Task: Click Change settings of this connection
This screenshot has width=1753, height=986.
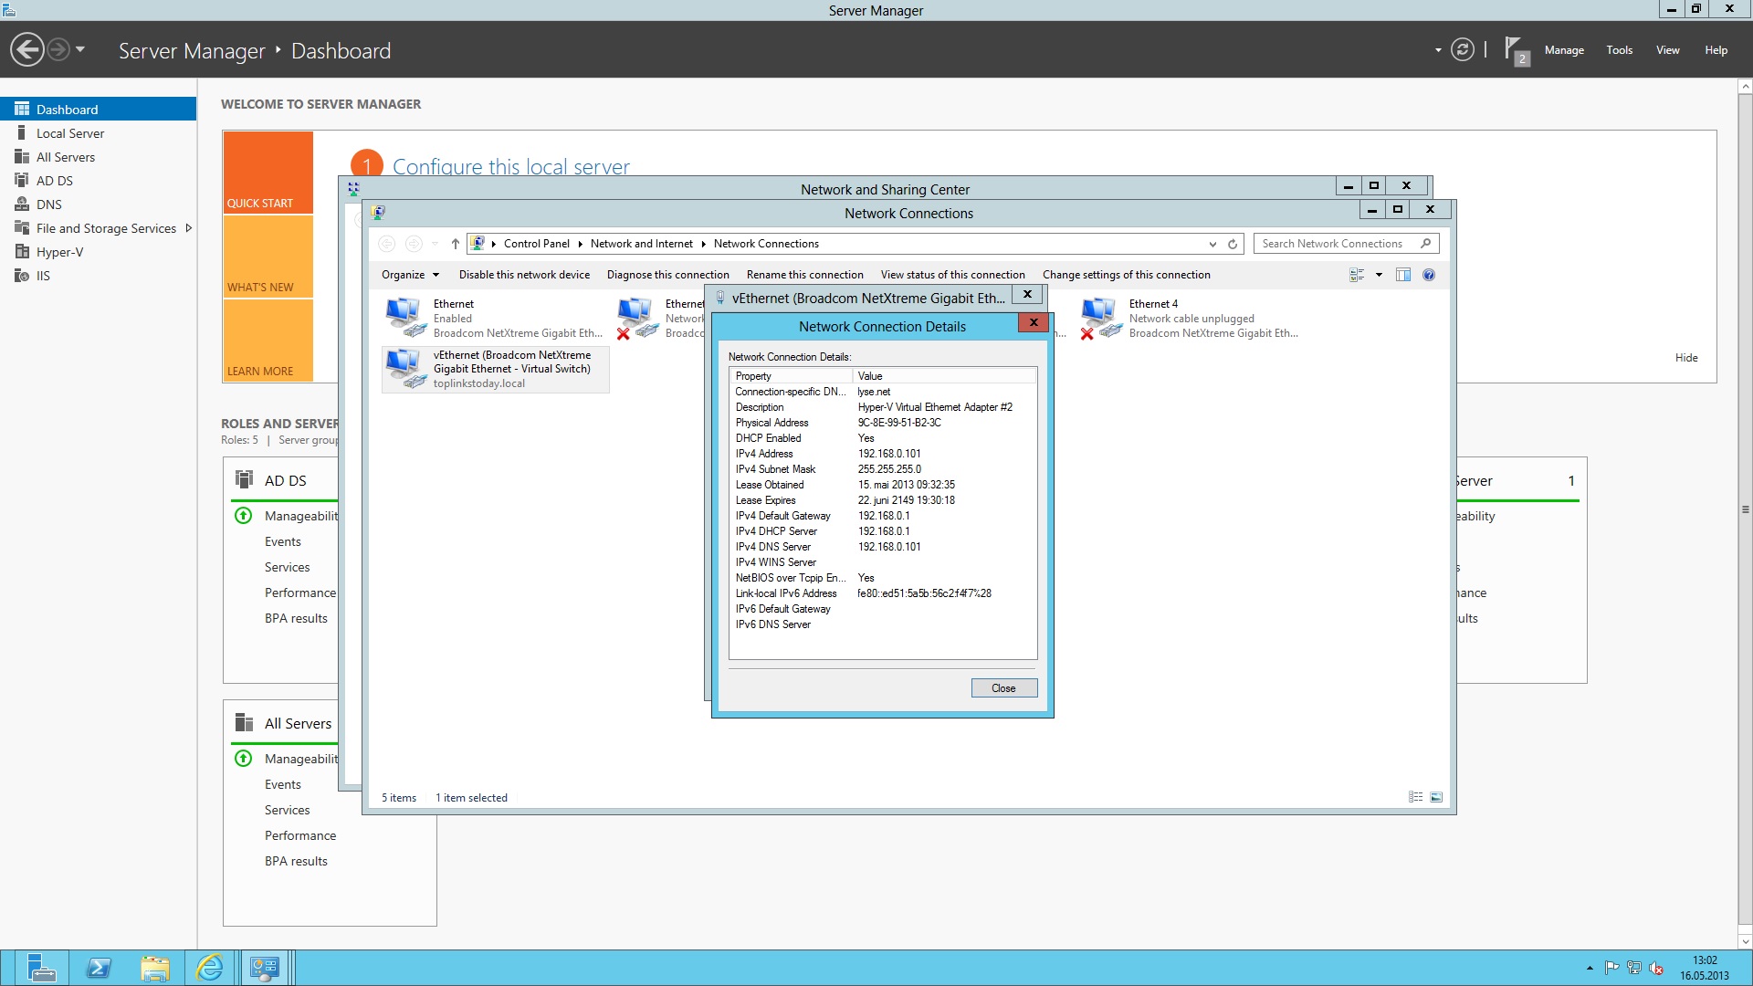Action: click(x=1126, y=275)
